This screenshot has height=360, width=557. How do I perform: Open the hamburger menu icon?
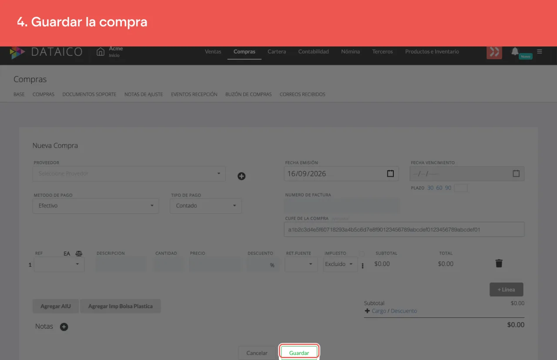coord(540,51)
